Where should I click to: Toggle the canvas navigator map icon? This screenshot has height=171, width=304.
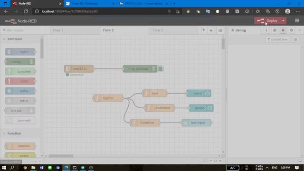point(205,161)
